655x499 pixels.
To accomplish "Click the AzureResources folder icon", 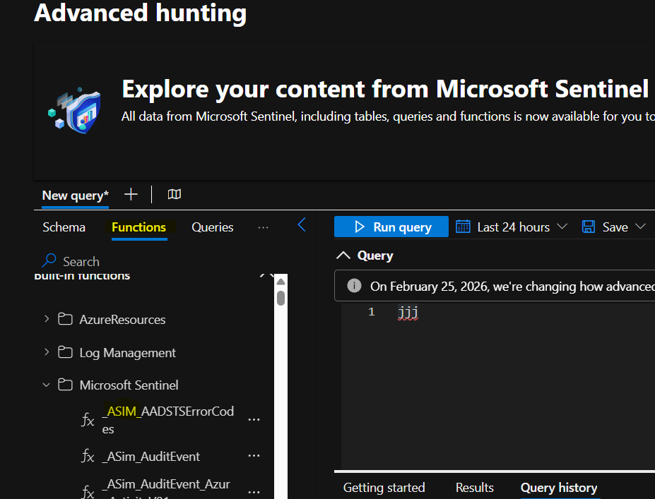I will (65, 319).
